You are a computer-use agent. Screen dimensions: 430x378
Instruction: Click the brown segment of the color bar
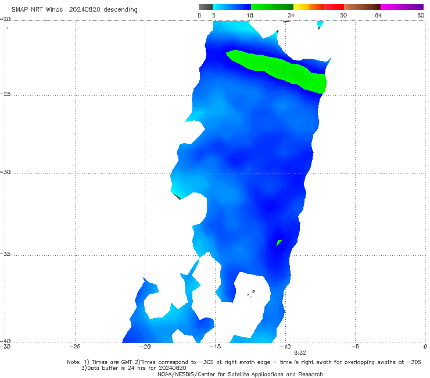(x=362, y=7)
